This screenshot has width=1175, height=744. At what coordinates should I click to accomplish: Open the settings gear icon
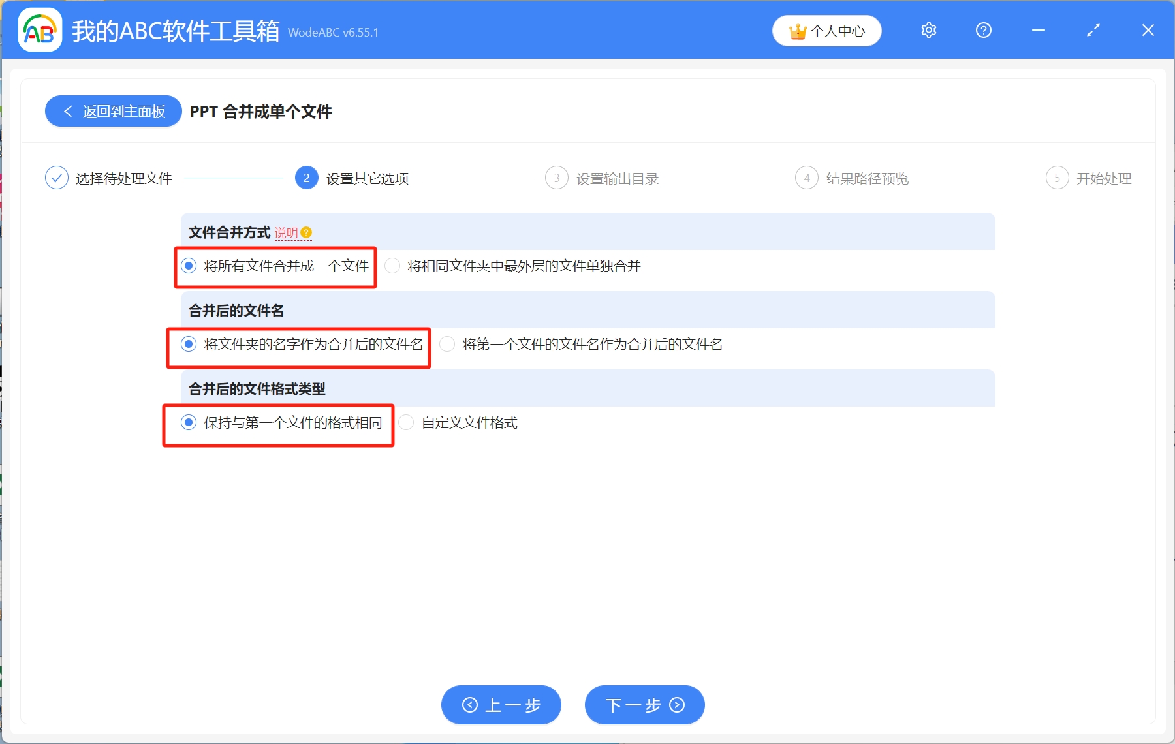point(928,30)
